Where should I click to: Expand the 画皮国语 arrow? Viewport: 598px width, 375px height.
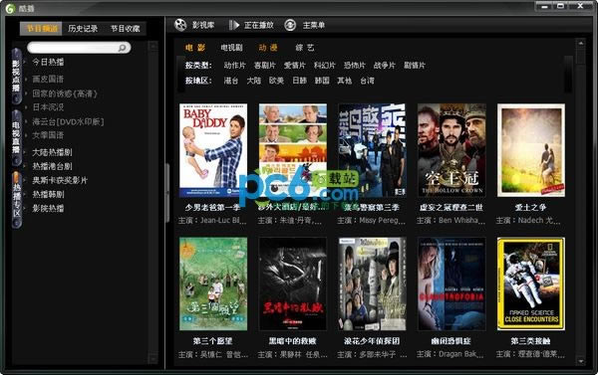[x=26, y=80]
